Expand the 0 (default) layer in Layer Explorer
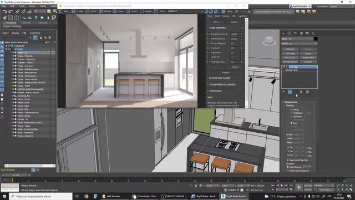Screen dimensions: 355x200 (6, 46)
